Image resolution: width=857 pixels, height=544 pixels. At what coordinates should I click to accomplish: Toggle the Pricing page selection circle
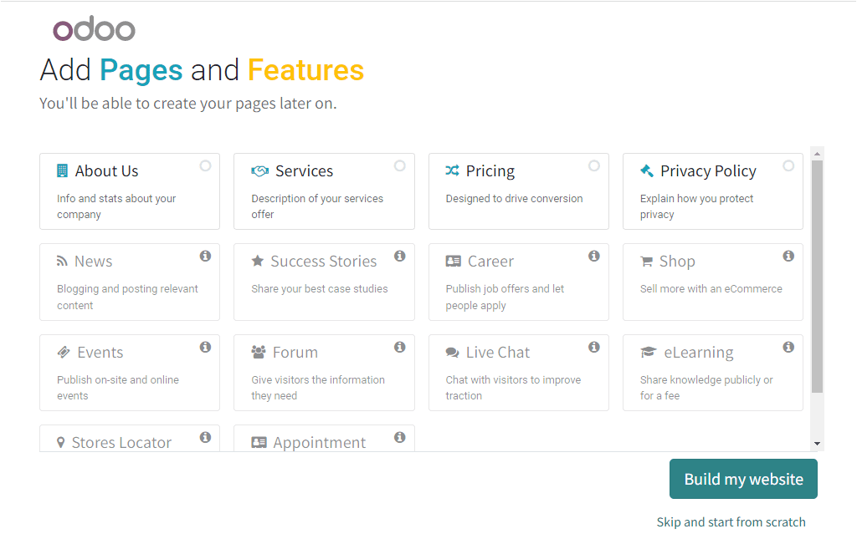[594, 165]
